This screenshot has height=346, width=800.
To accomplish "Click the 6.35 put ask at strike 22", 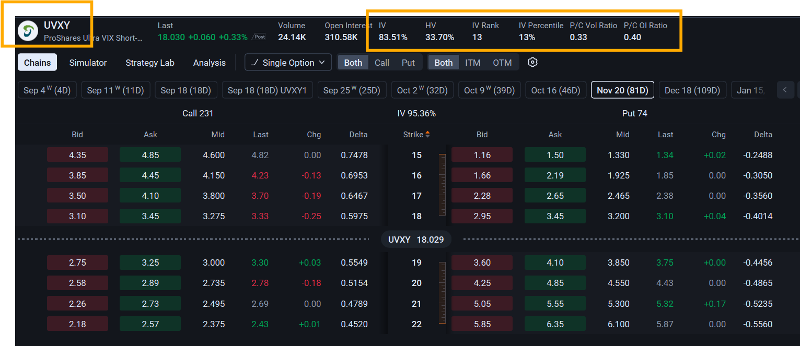I will [555, 324].
